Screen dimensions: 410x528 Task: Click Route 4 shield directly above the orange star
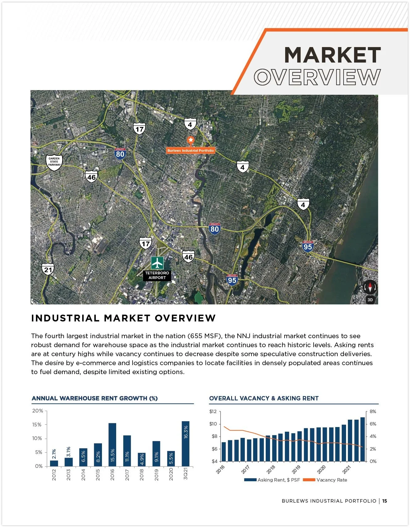pyautogui.click(x=190, y=124)
